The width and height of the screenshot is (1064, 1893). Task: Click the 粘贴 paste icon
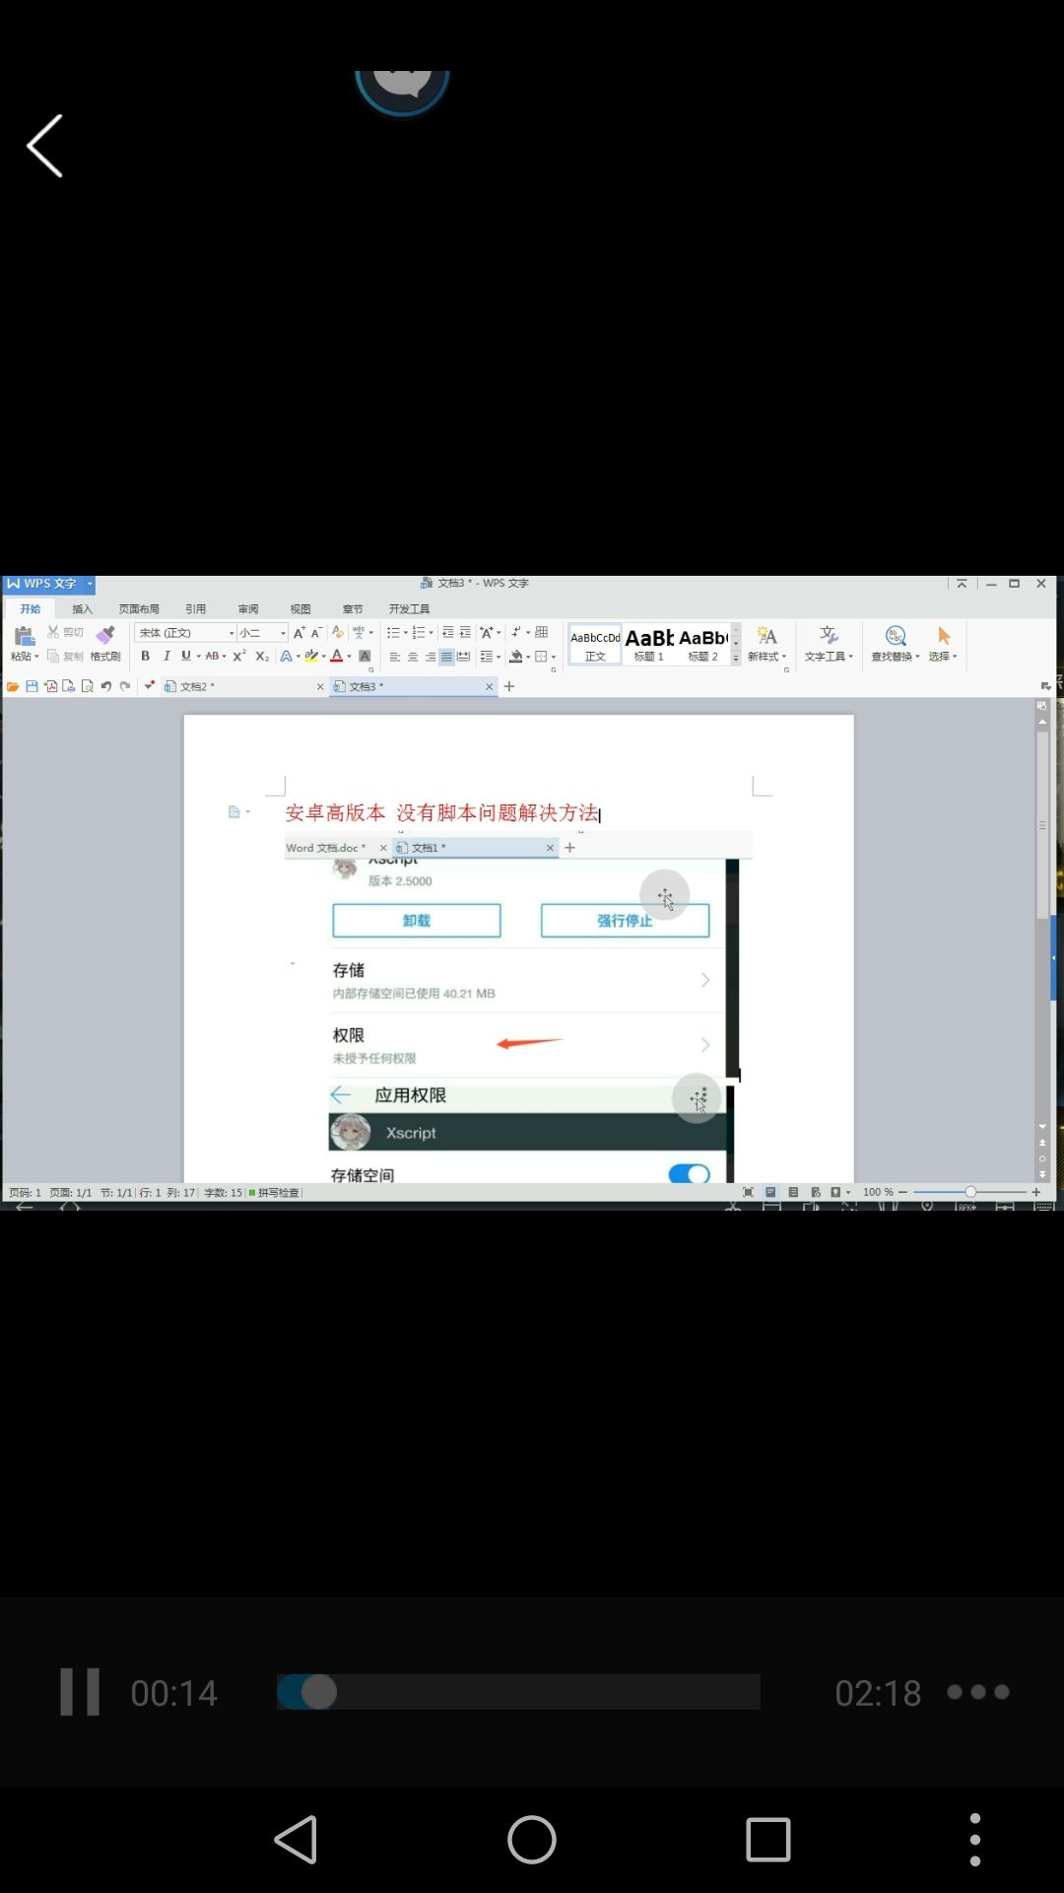25,644
